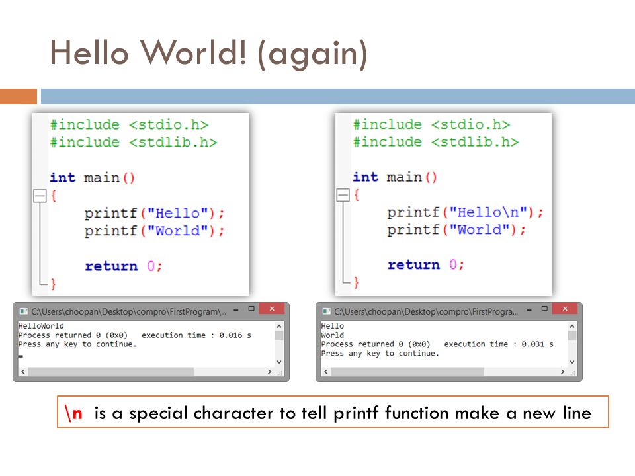Click up scroll arrow in left console

(279, 326)
